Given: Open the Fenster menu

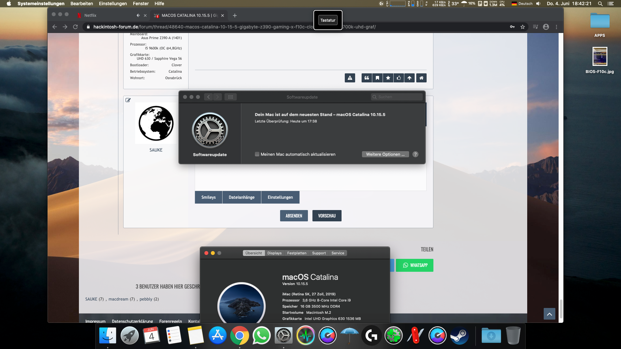Looking at the screenshot, I should coord(141,4).
